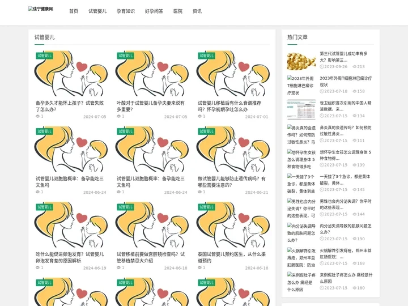
Task: Click thumbnail above 吃什么能促进卵泡发育 article
Action: pos(71,224)
